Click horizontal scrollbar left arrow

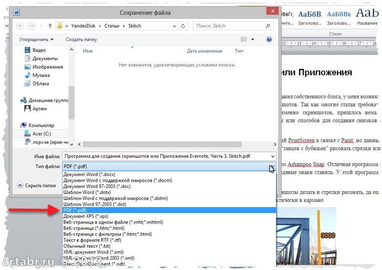(79, 145)
